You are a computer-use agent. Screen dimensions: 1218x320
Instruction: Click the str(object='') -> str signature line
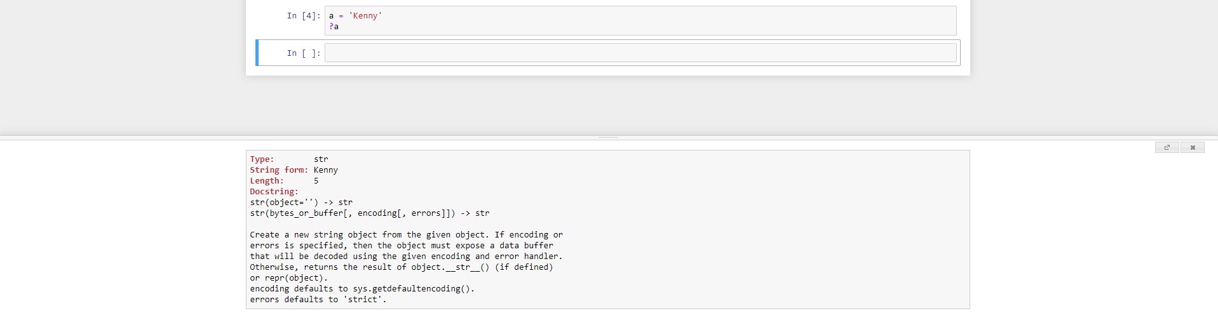(x=301, y=203)
